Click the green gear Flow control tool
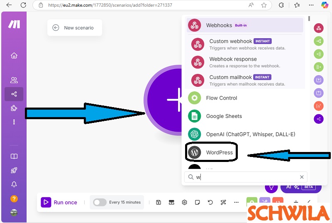Image resolution: width=332 pixels, height=223 pixels. click(252, 201)
